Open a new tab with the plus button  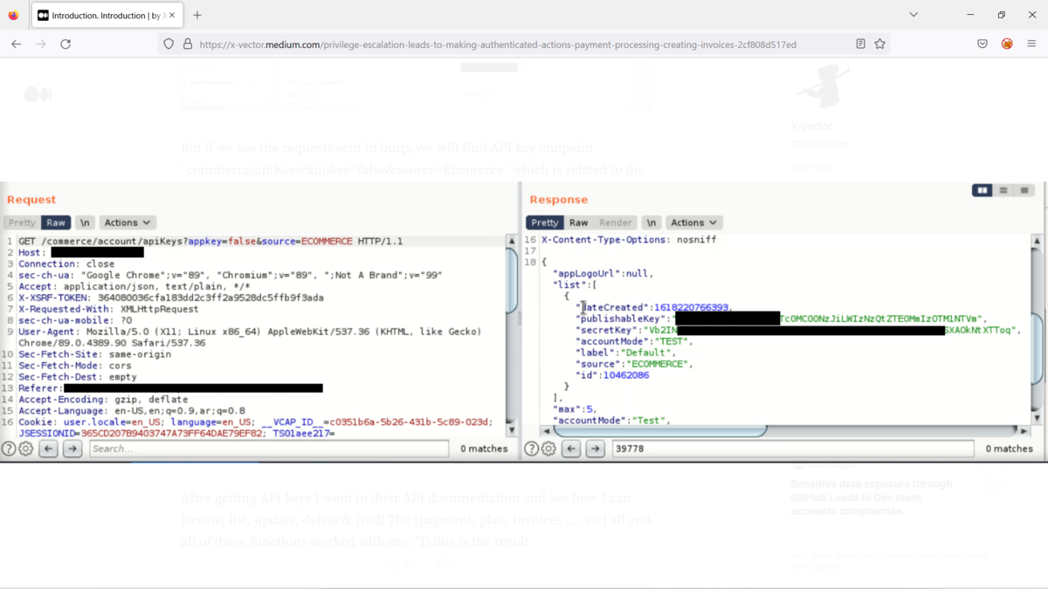(x=197, y=15)
